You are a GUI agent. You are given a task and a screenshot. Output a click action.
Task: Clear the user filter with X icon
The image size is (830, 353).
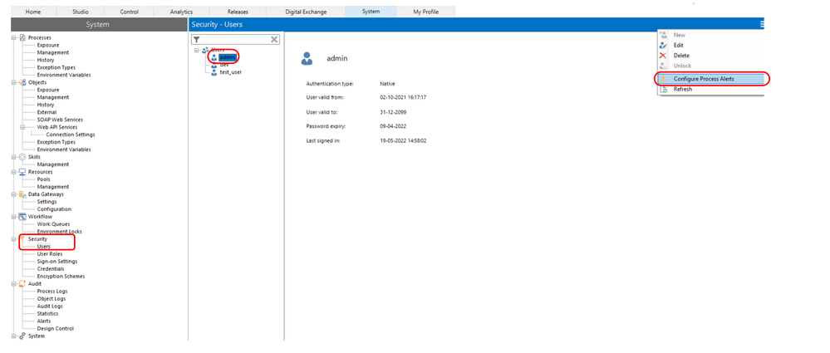pos(274,39)
